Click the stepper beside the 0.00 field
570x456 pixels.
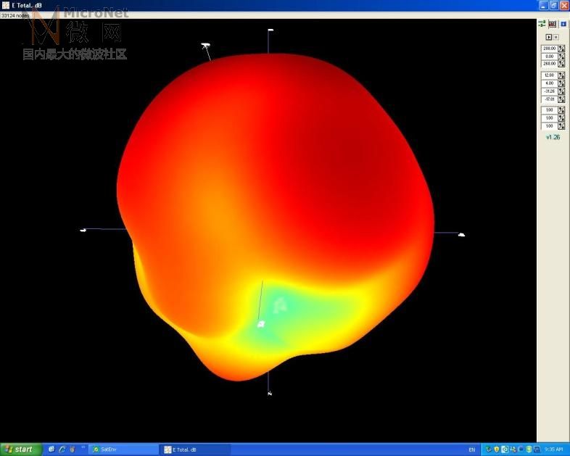tap(561, 57)
